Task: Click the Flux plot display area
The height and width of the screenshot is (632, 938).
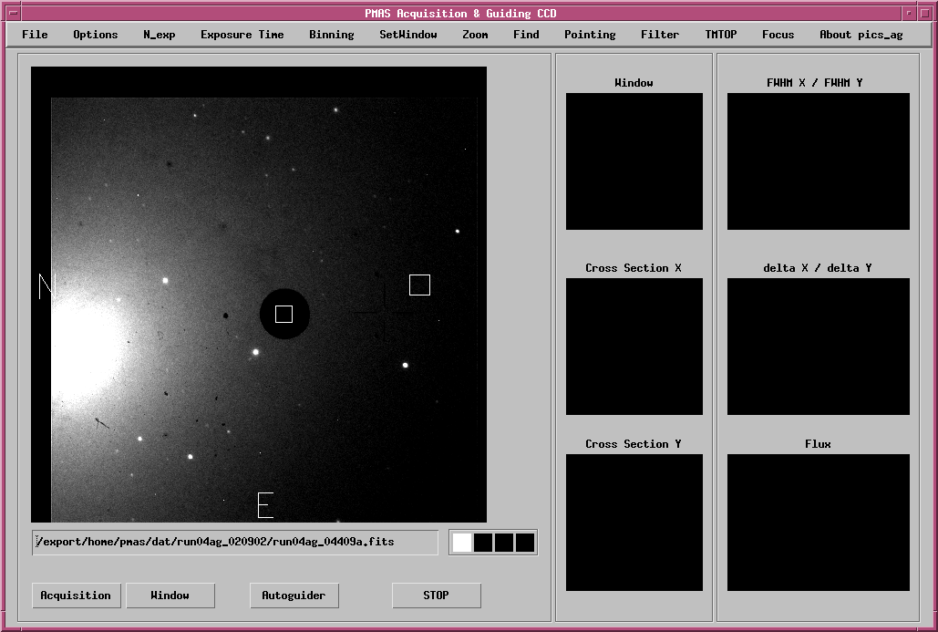Action: tap(818, 523)
